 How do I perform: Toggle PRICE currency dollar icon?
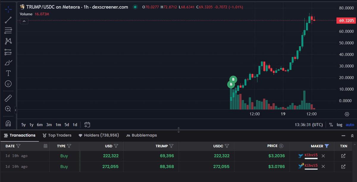281,146
